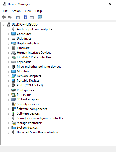Select the Human Interface Devices entry
Viewport: 116px width, 152px height.
(34, 53)
